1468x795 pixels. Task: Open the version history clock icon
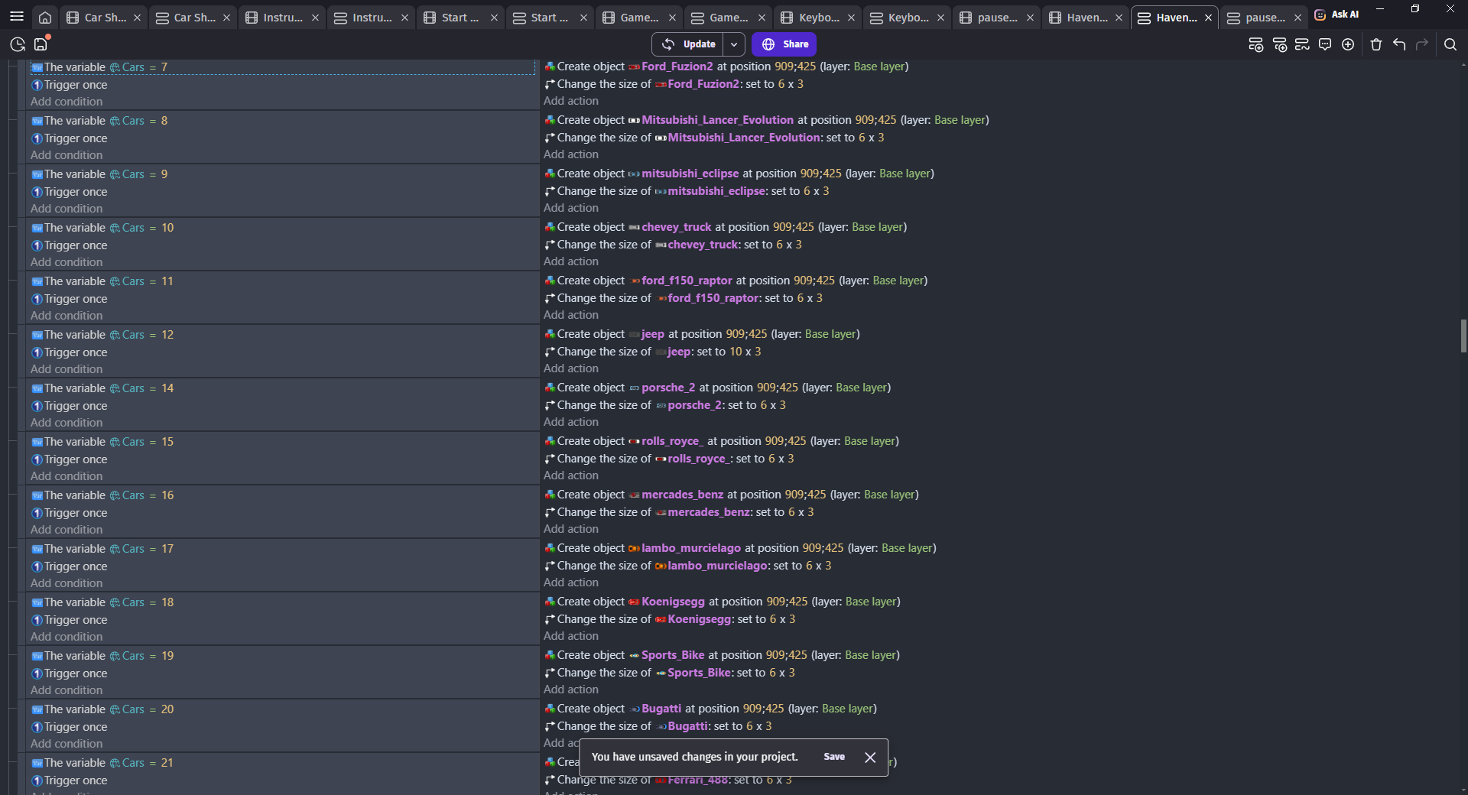click(18, 44)
